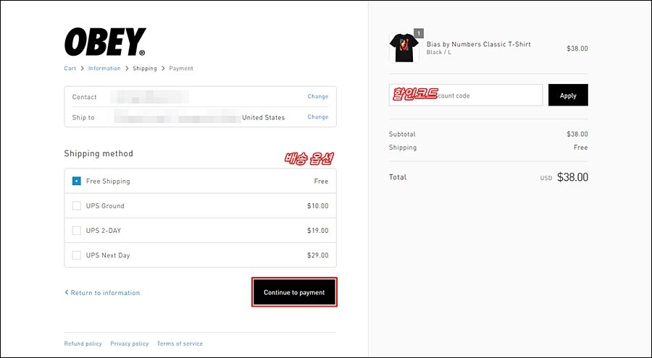Choose UPS 2-DAY shipping option
The height and width of the screenshot is (358, 652).
[77, 231]
